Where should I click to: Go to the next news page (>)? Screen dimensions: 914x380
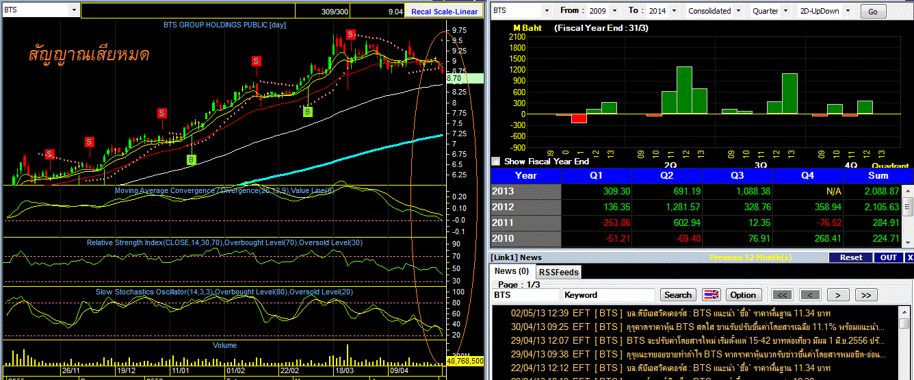837,295
